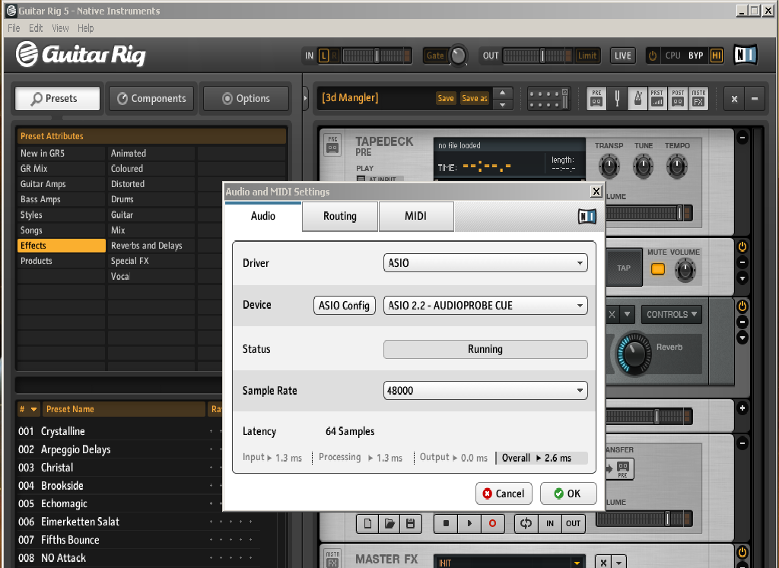Open the CONTROLS dropdown
The width and height of the screenshot is (779, 568).
click(x=671, y=314)
